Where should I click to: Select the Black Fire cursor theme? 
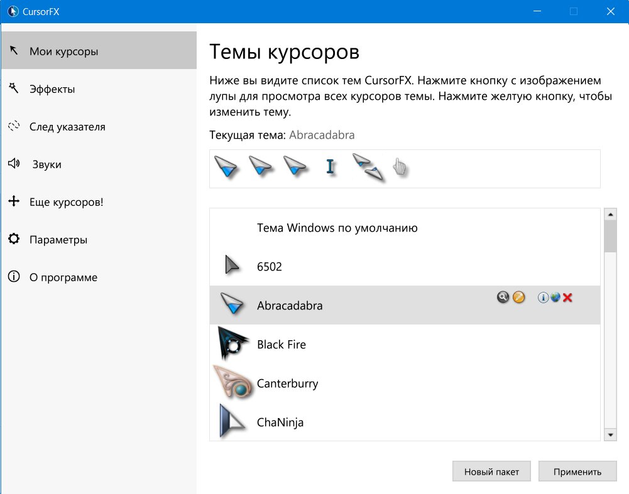click(x=405, y=344)
